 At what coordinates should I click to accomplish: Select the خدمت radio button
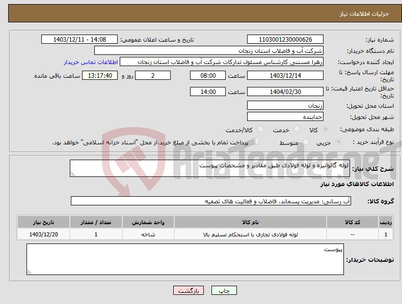[297, 129]
